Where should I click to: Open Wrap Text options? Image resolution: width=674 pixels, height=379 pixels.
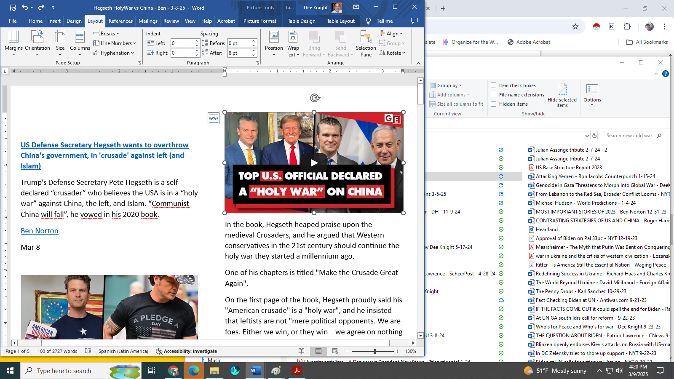point(293,43)
